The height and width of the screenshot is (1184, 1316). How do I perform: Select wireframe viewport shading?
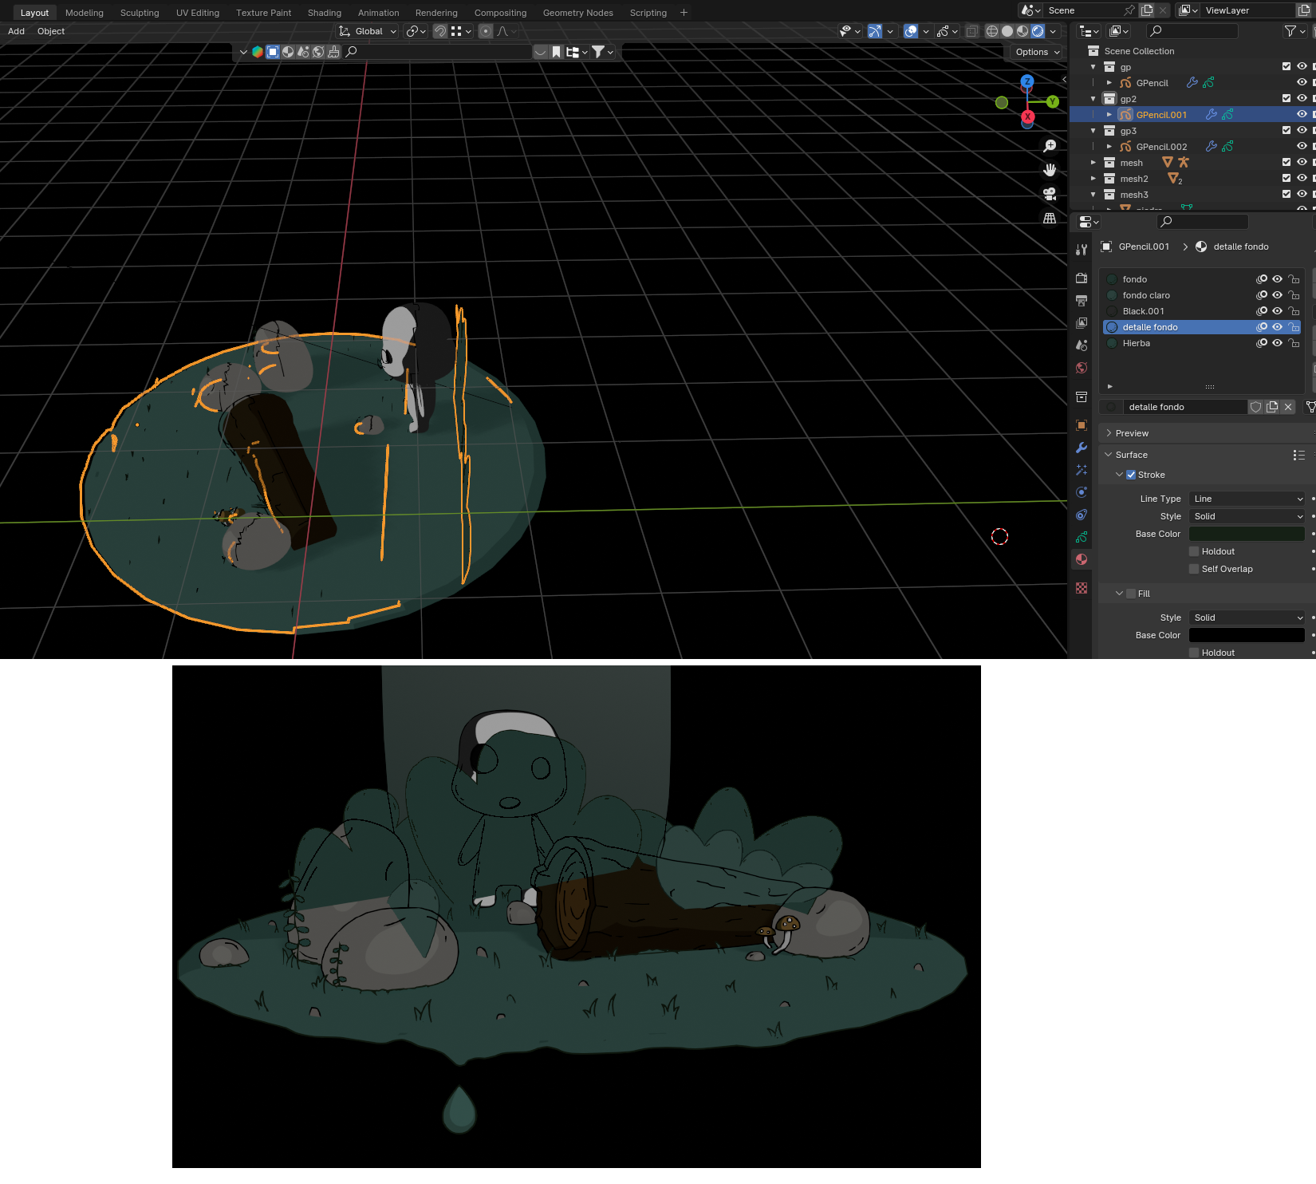pos(992,31)
